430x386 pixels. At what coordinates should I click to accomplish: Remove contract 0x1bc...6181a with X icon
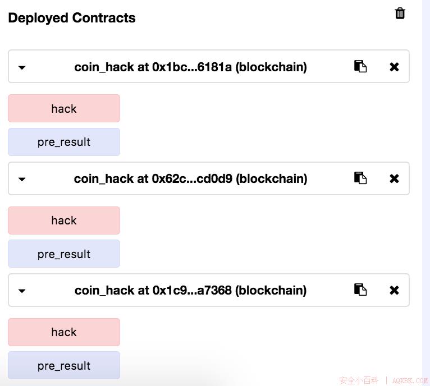(394, 67)
